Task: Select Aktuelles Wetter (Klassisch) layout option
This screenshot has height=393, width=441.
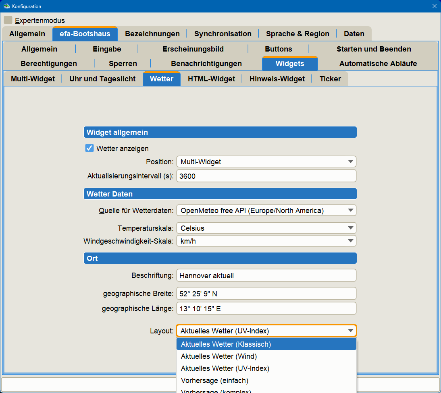Action: point(266,344)
